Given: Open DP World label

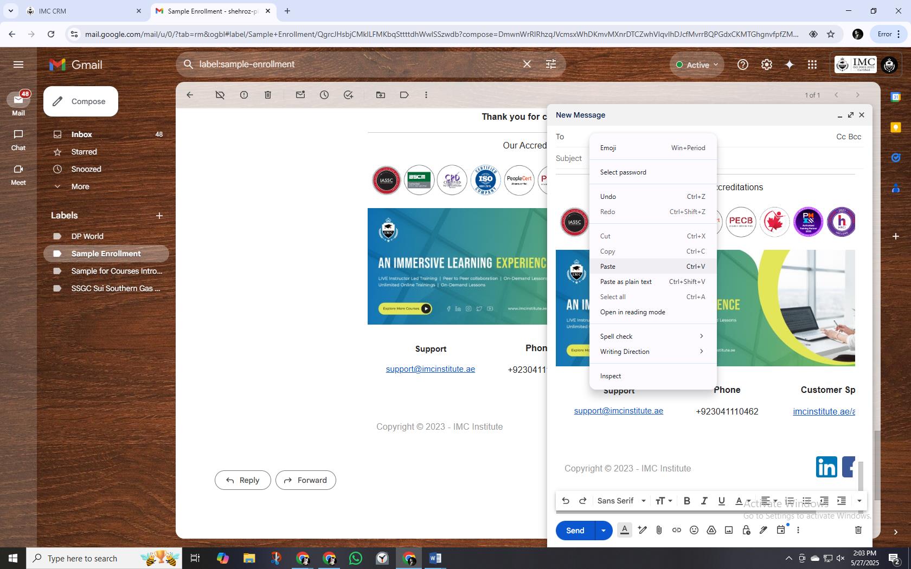Looking at the screenshot, I should point(106,236).
